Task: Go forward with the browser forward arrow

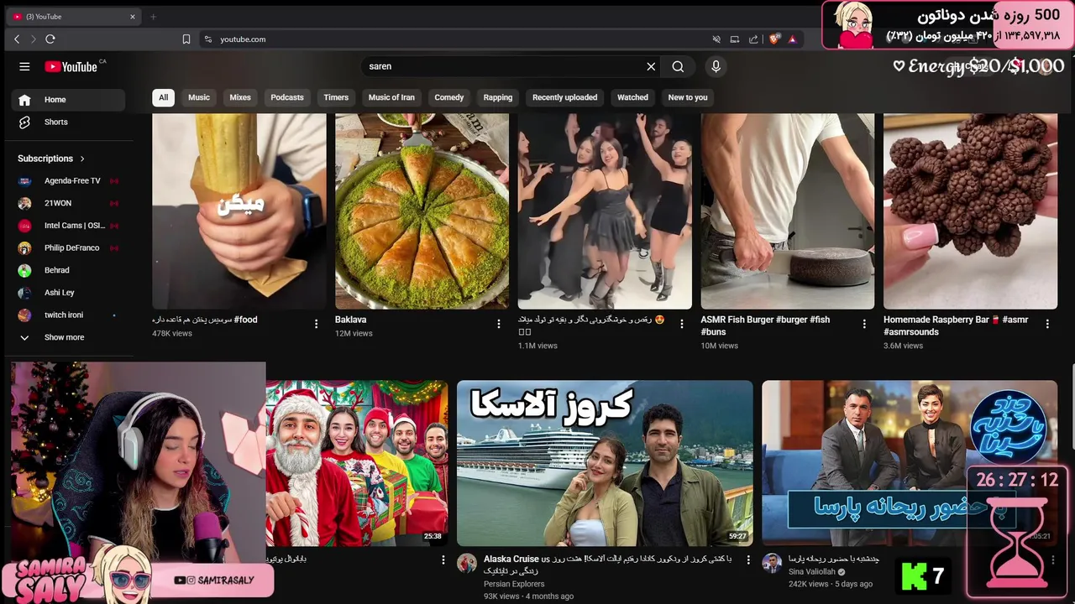Action: [x=34, y=39]
